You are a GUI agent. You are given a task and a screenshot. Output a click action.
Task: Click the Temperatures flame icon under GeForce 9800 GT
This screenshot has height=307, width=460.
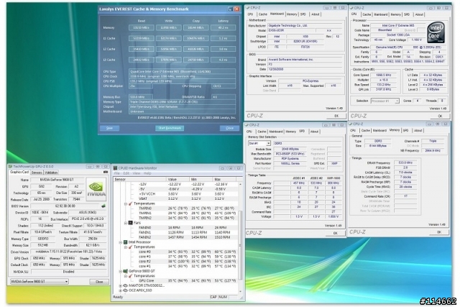(x=131, y=276)
